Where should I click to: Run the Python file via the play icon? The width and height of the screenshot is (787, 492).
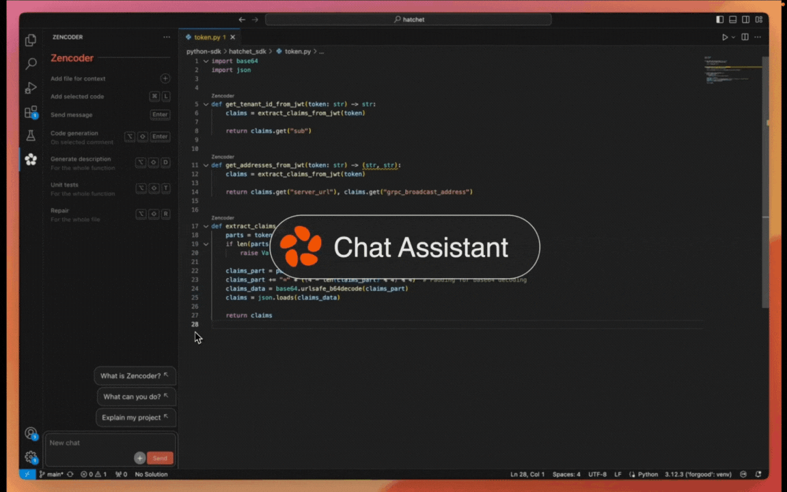[x=725, y=37]
